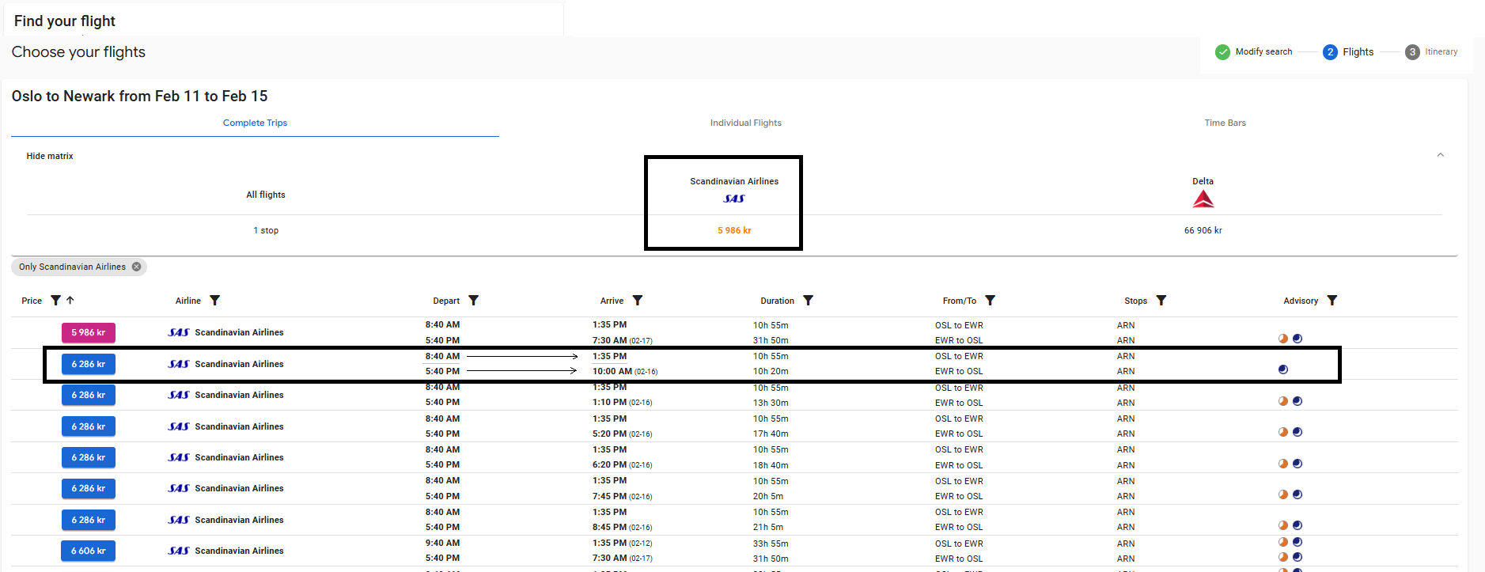This screenshot has width=1485, height=572.
Task: Click the Airline column header label
Action: [188, 301]
